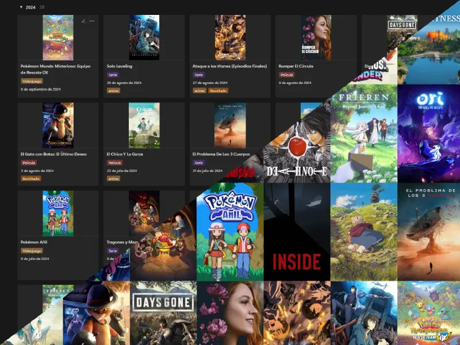Open the Solo Leveling card title
This screenshot has height=345, width=460.
(x=120, y=66)
